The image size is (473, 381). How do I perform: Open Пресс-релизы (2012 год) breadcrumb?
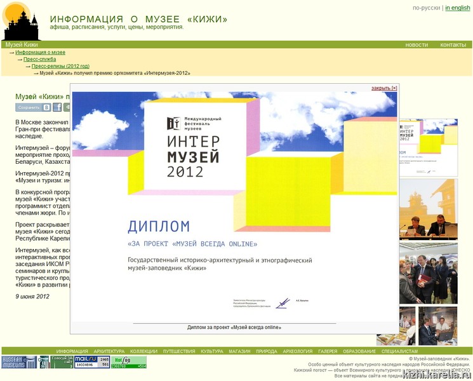click(60, 66)
